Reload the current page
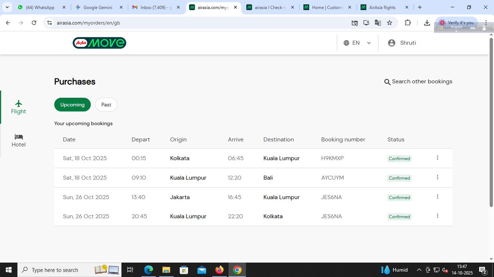Image resolution: width=494 pixels, height=277 pixels. coord(34,23)
